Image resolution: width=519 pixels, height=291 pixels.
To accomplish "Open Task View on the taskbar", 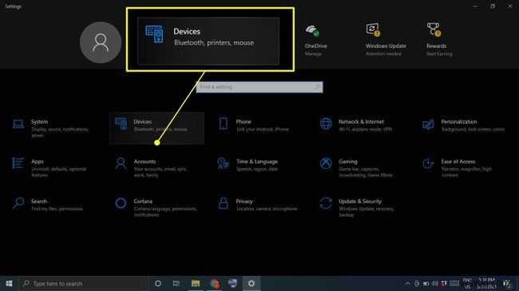I will tap(176, 283).
